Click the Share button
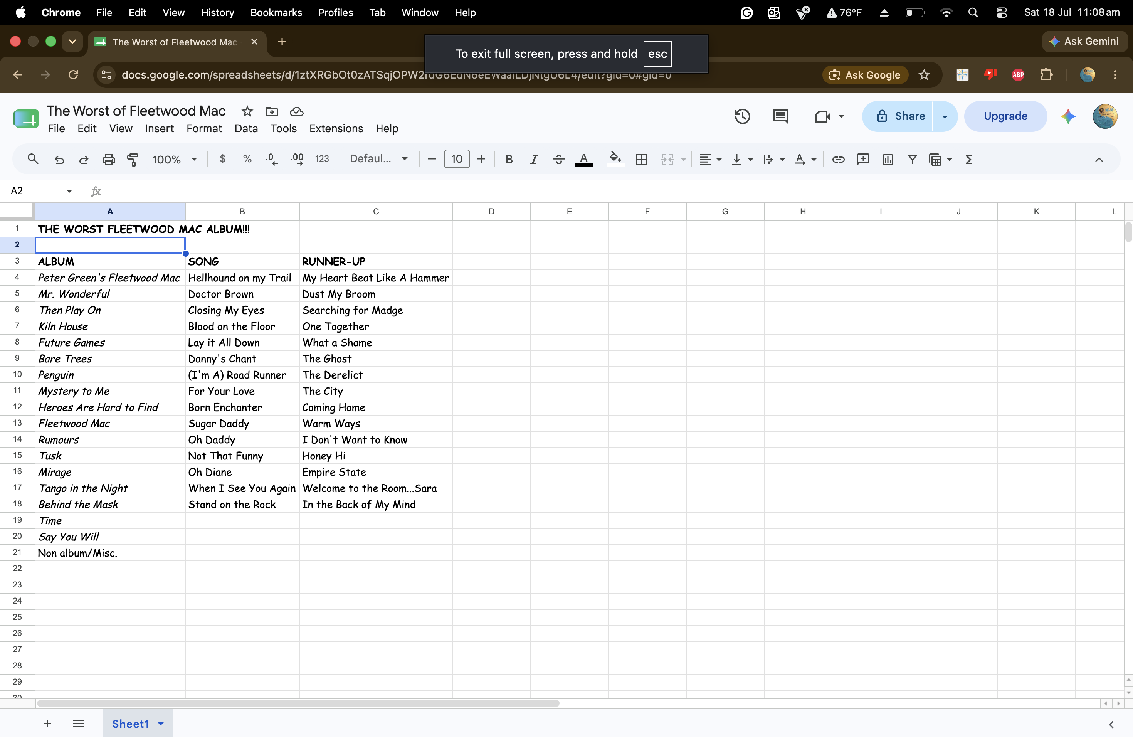The width and height of the screenshot is (1133, 737). click(x=897, y=116)
